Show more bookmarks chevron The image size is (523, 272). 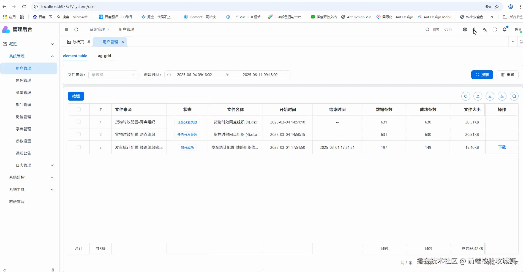pos(492,17)
